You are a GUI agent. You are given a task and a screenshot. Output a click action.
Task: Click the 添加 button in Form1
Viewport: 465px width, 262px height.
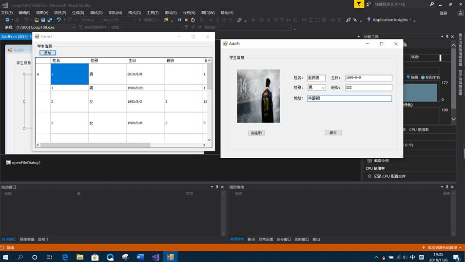[47, 53]
